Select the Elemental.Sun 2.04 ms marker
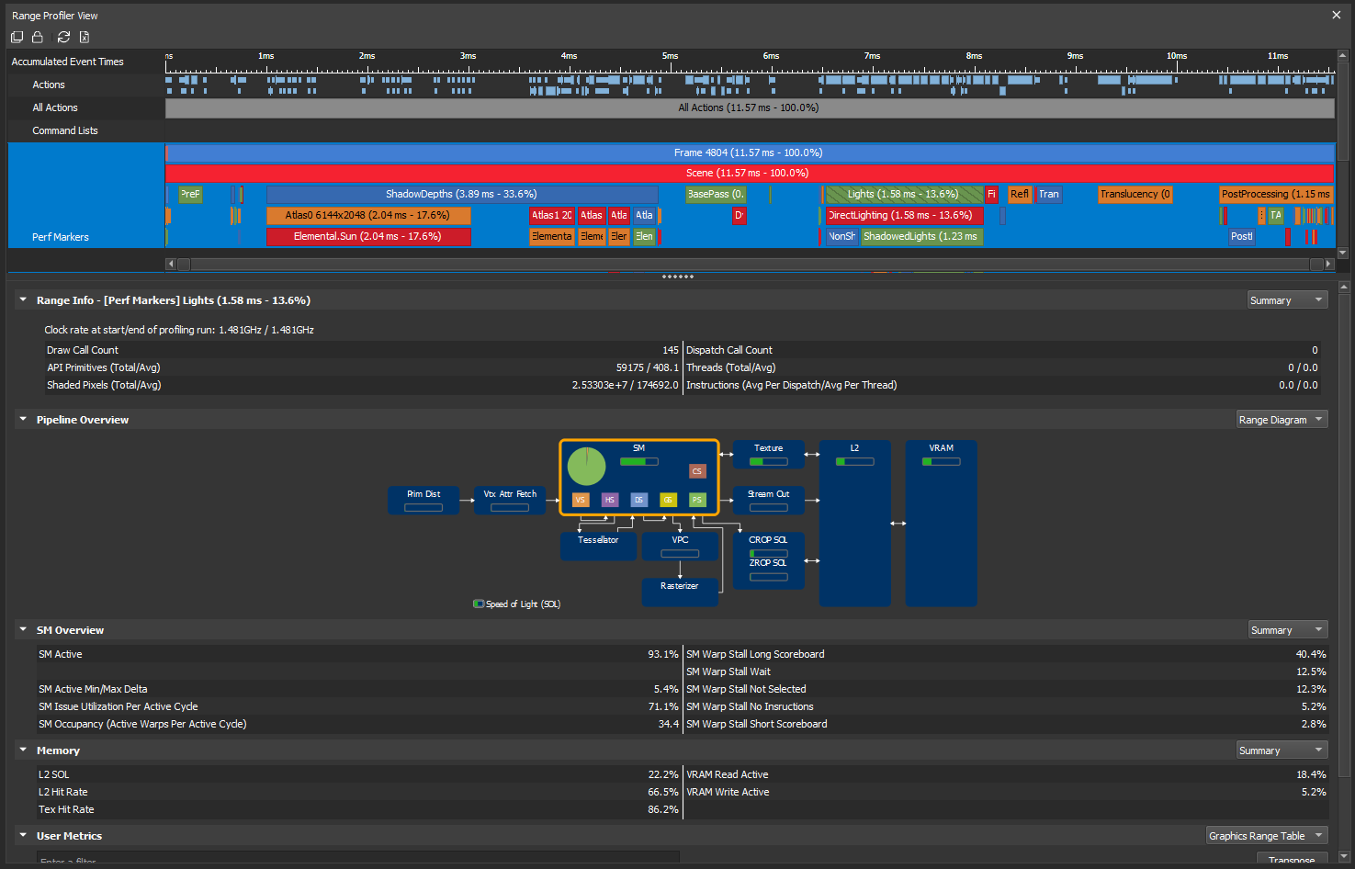 click(x=368, y=236)
